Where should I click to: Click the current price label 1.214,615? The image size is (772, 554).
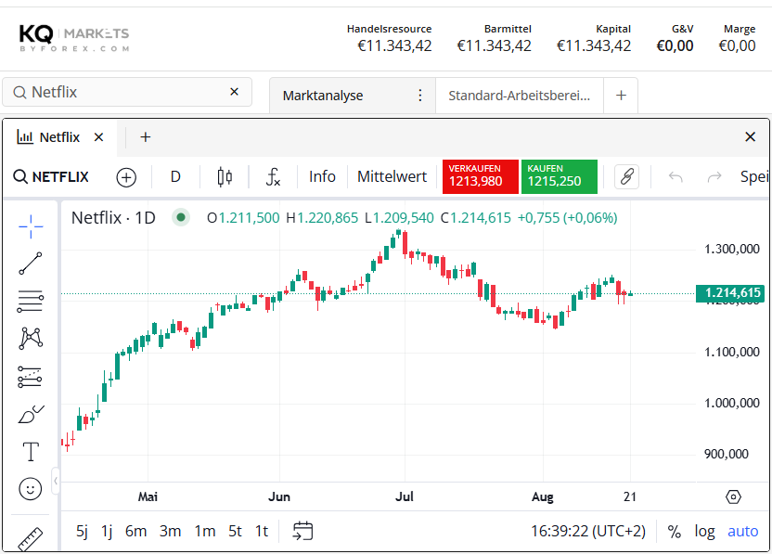tap(730, 293)
